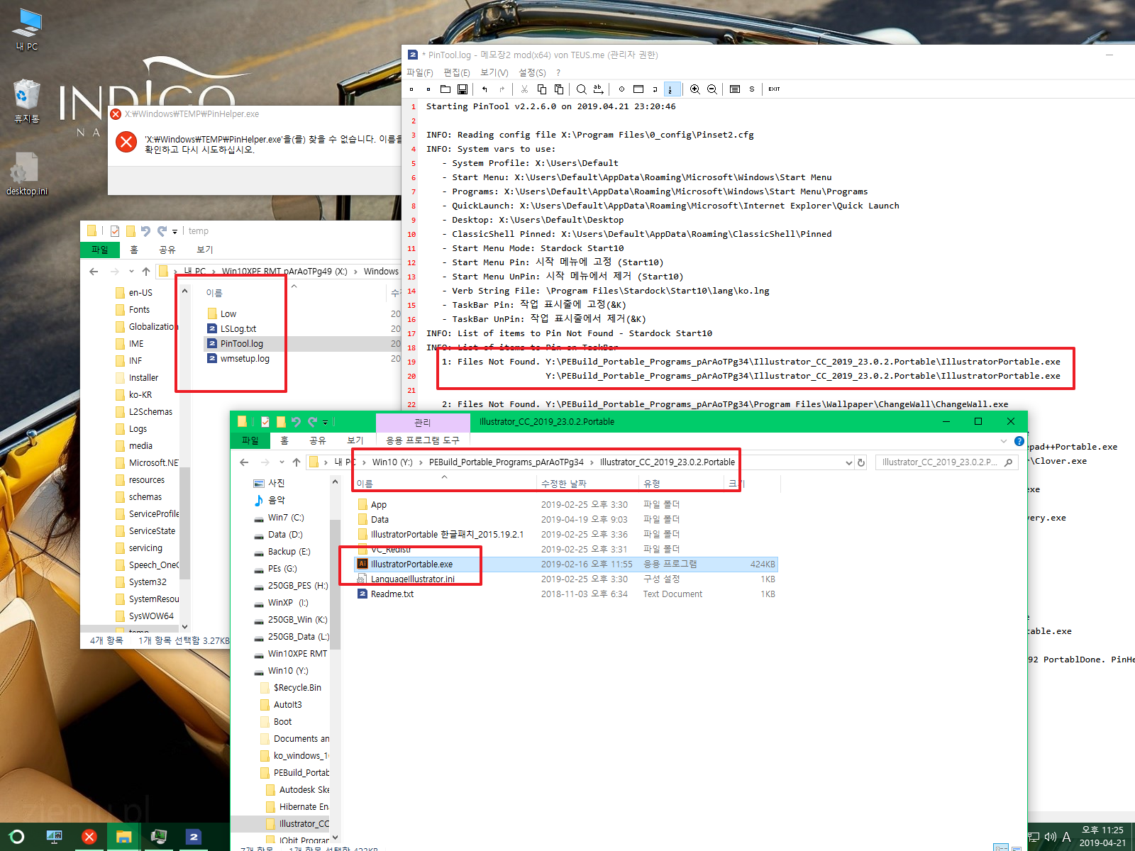Viewport: 1135px width, 851px height.
Task: Open the 공유 tab in temp explorer ribbon
Action: point(167,250)
